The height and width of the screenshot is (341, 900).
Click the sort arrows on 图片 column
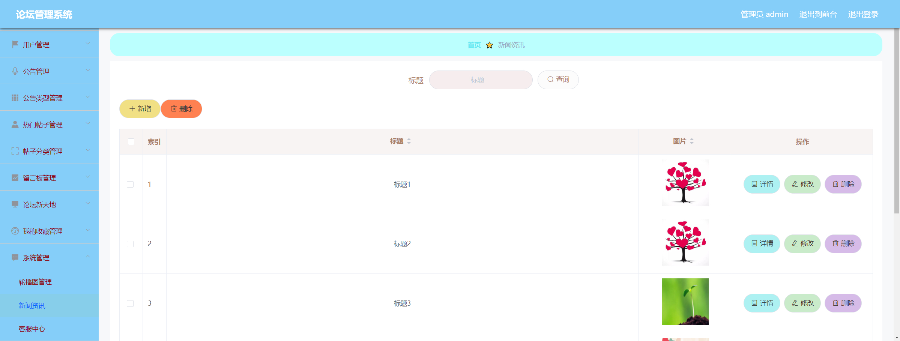pyautogui.click(x=692, y=141)
